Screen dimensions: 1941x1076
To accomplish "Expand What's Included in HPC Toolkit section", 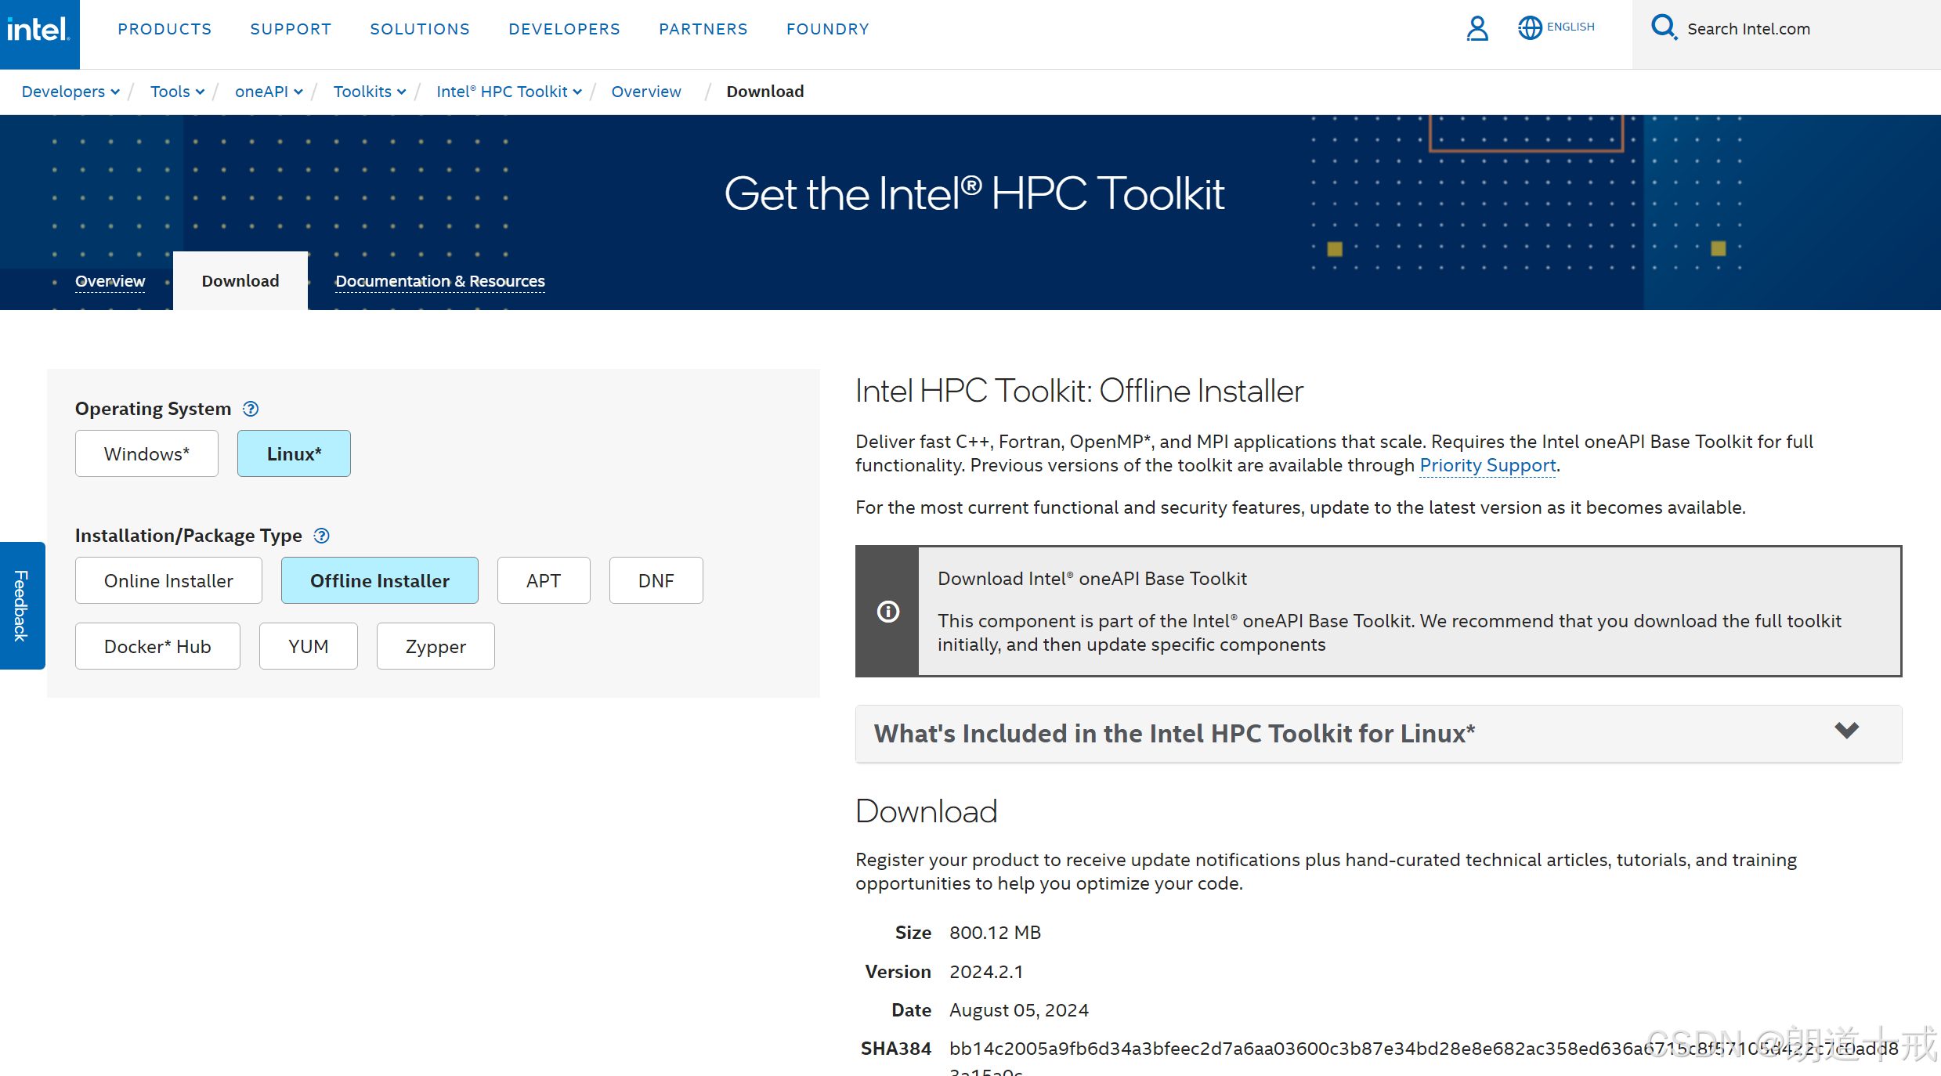I will pos(1379,733).
